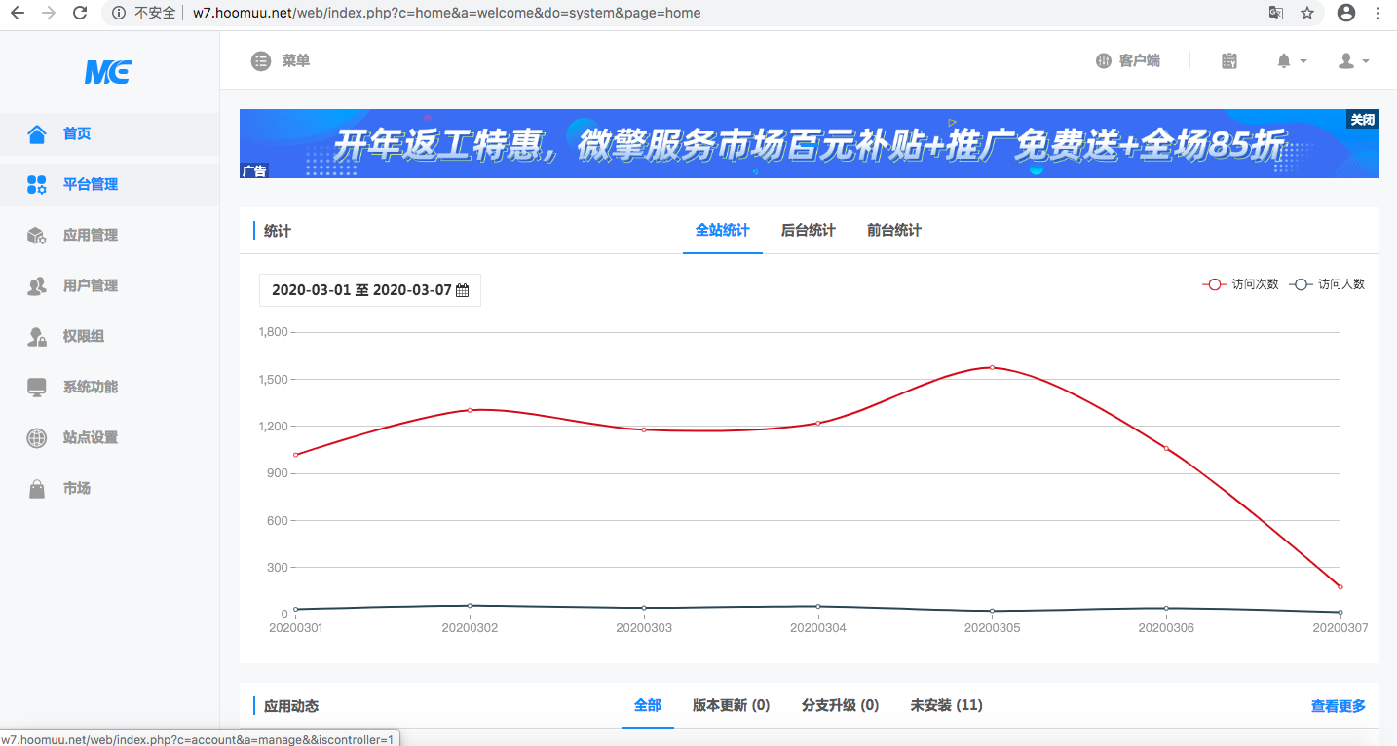Click the home icon beside 首页

coord(37,134)
